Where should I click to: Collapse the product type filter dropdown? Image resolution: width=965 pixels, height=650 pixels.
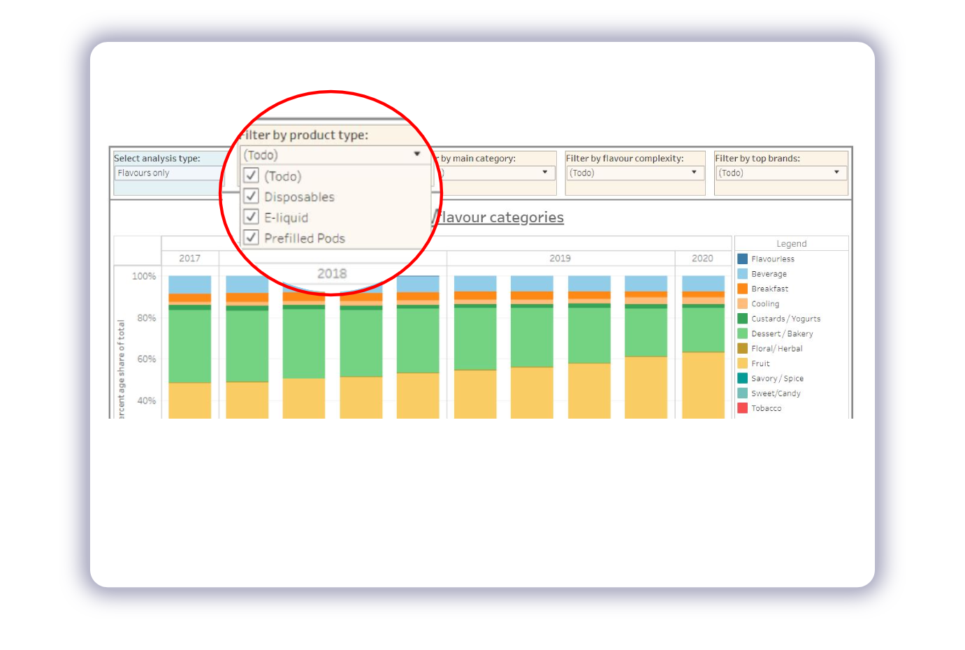[416, 154]
